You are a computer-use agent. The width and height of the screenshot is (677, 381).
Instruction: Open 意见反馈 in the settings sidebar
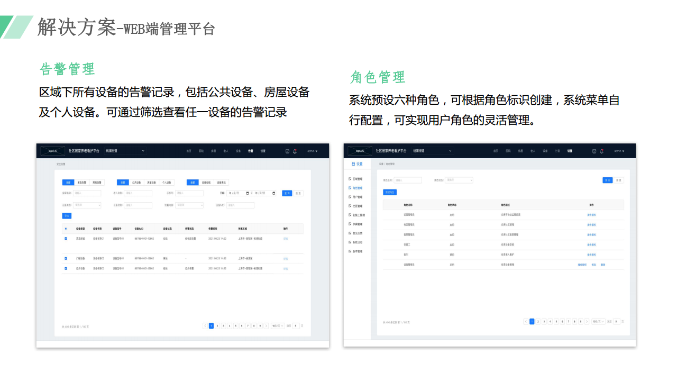(x=355, y=233)
